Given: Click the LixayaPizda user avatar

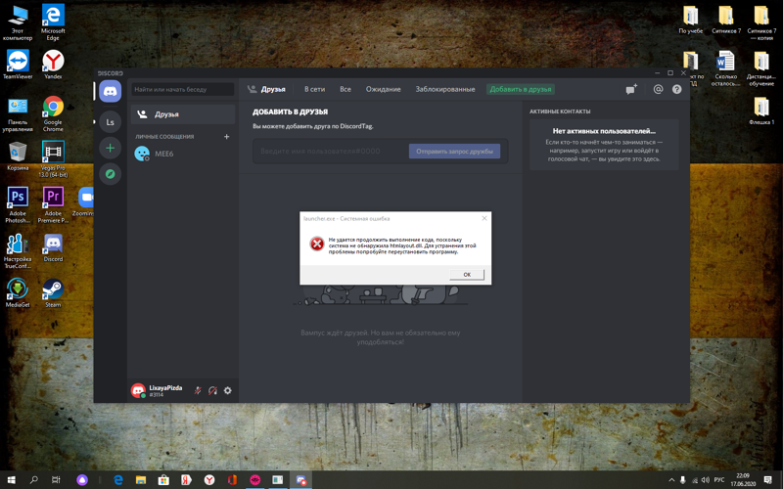Looking at the screenshot, I should coord(138,390).
